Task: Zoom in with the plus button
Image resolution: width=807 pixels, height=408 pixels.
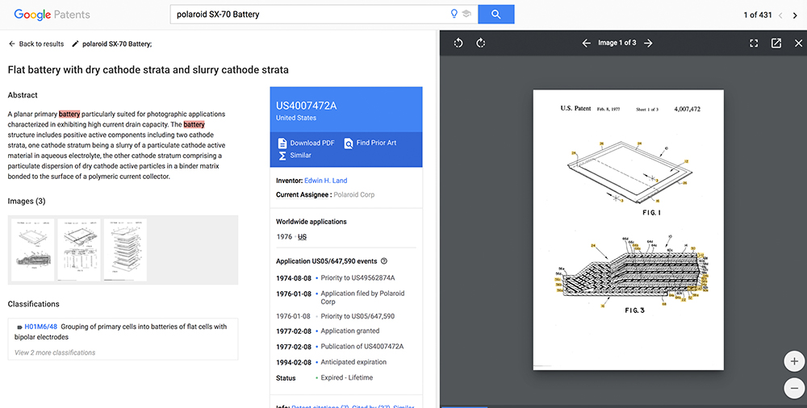Action: click(x=794, y=361)
